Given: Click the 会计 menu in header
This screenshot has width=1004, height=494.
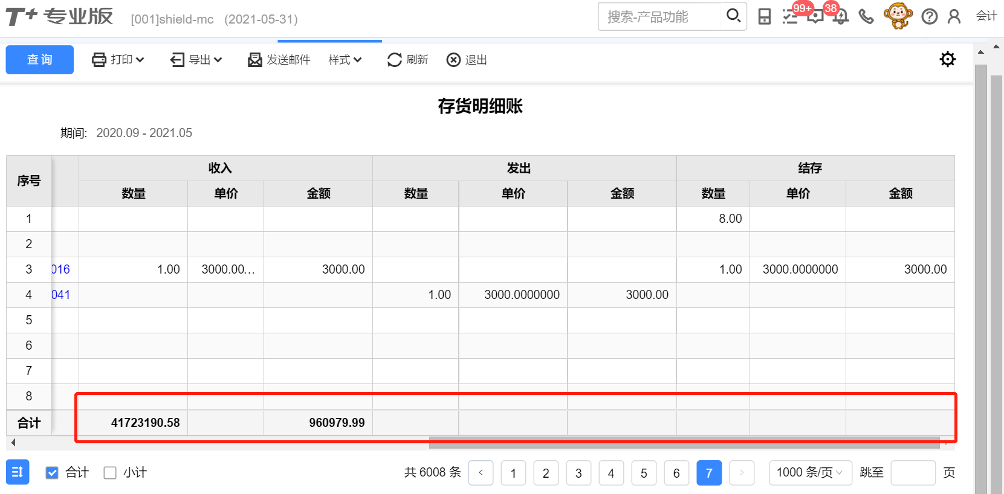Looking at the screenshot, I should coord(986,16).
